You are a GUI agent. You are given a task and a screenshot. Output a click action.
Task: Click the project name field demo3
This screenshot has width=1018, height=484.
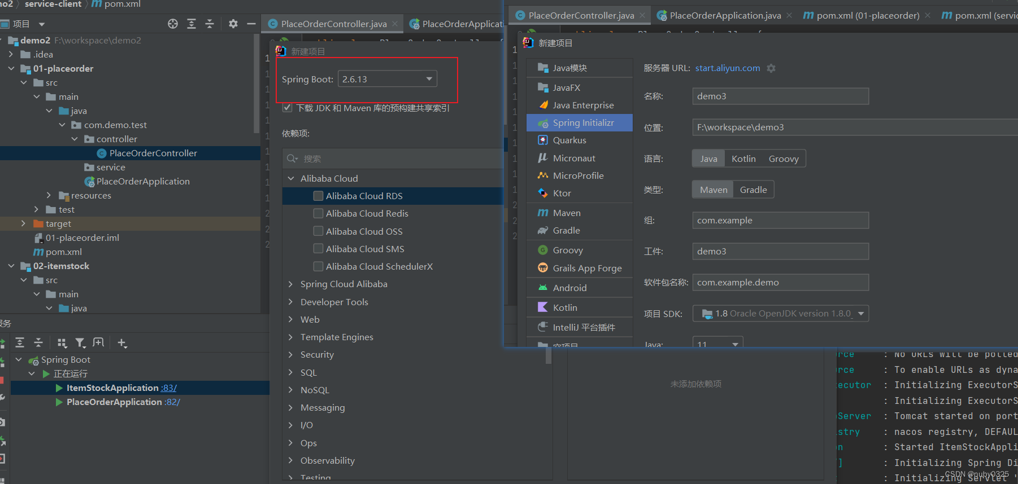(780, 96)
